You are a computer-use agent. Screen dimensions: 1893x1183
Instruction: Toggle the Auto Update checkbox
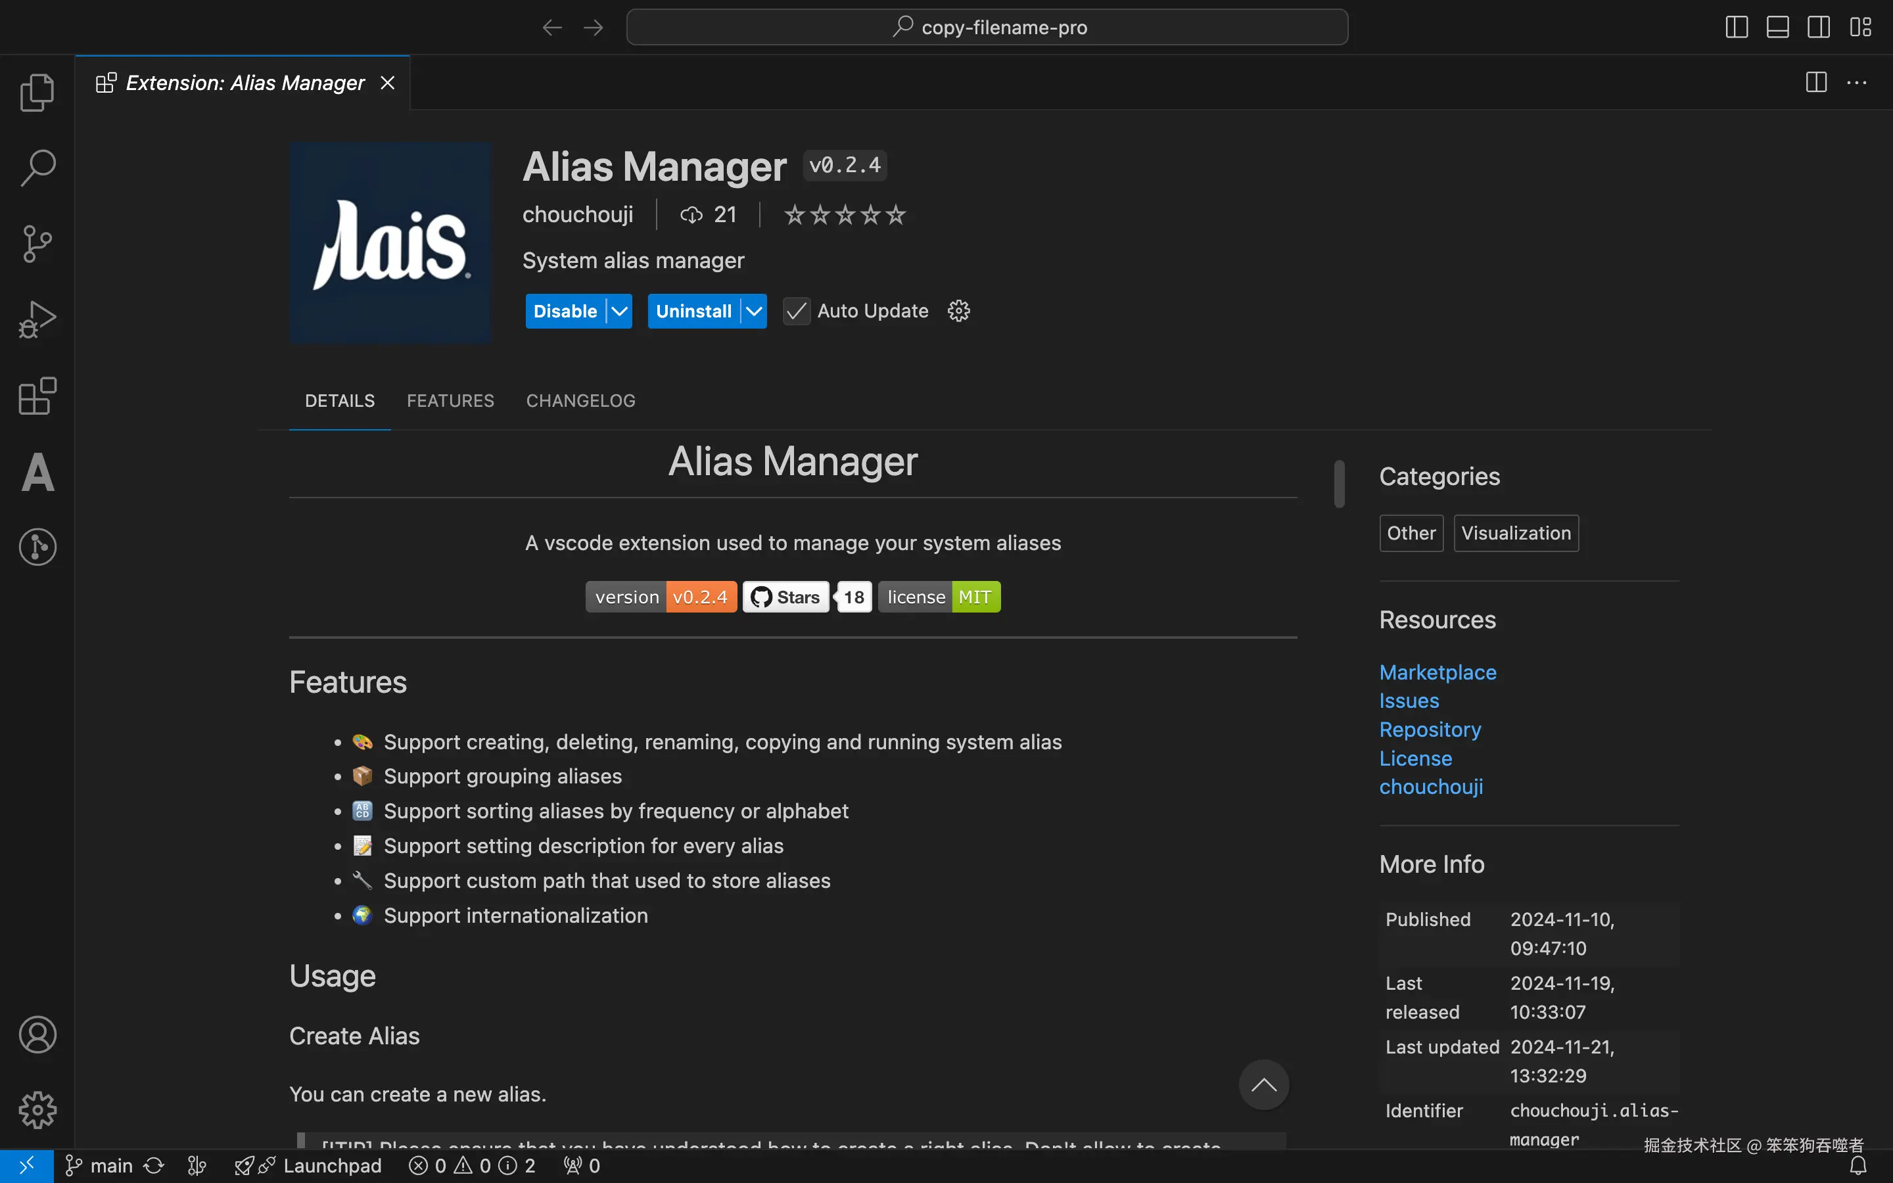click(797, 311)
